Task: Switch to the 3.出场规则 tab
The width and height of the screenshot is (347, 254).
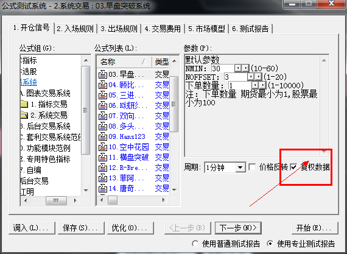Action: 119,29
